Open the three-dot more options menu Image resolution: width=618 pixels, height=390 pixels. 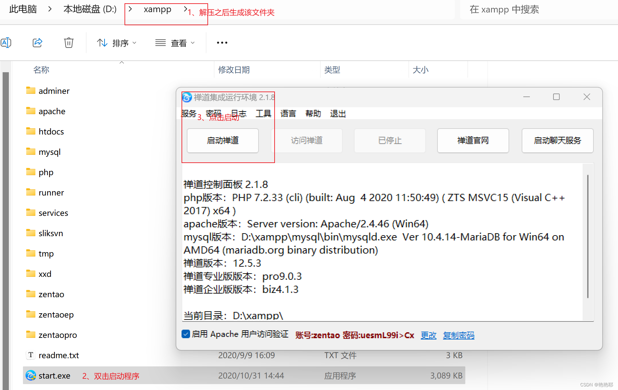coord(222,43)
